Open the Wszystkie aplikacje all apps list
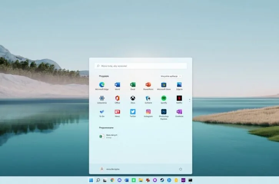Viewport: 279px width, 184px height. tap(171, 76)
